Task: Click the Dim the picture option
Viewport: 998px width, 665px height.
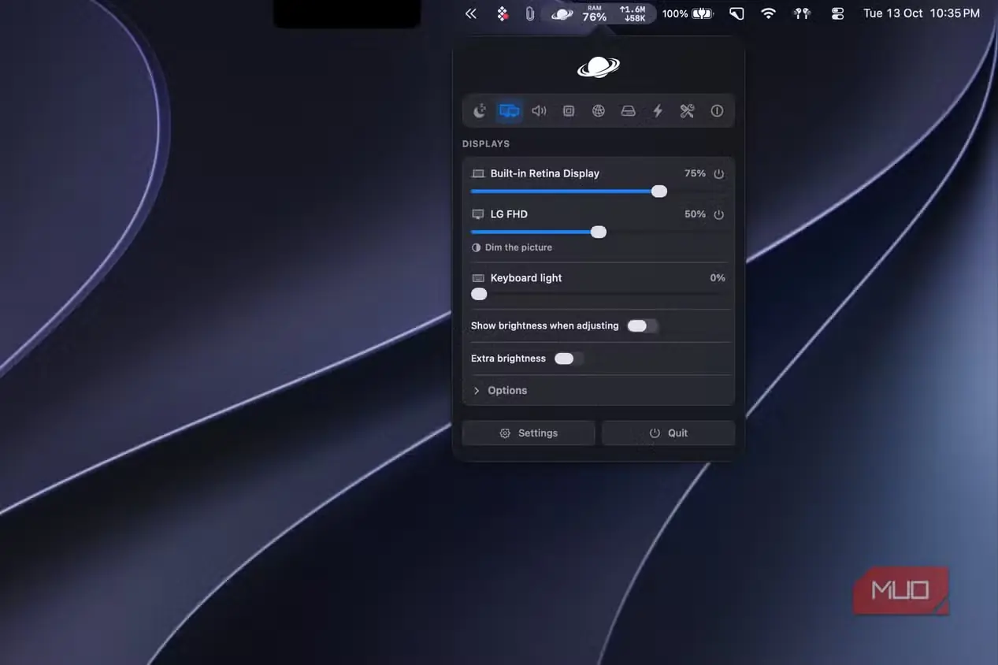Action: click(x=512, y=247)
